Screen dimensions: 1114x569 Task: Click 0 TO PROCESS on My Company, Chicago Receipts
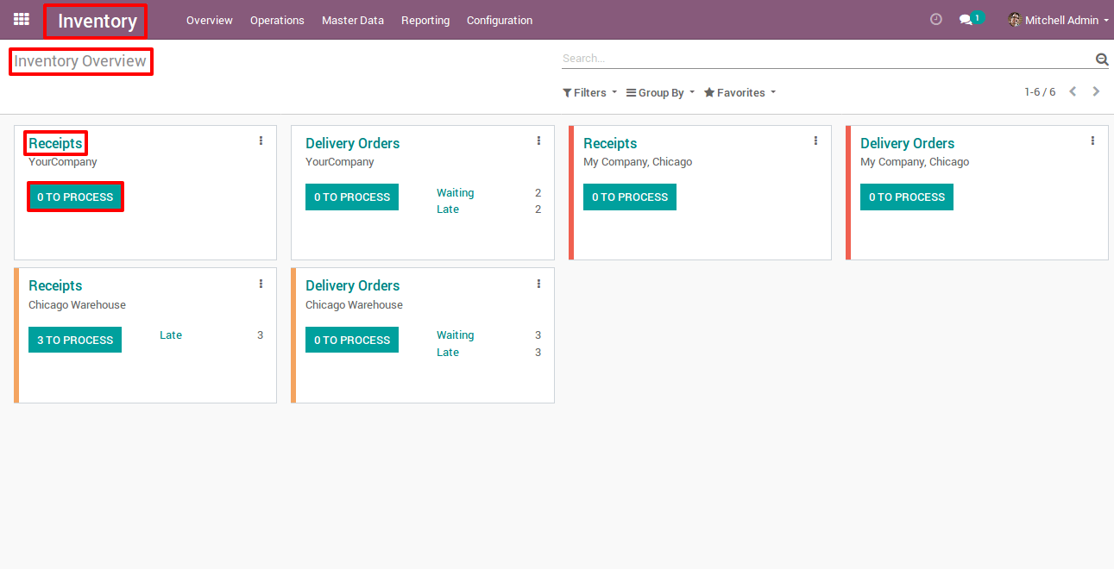click(x=630, y=197)
